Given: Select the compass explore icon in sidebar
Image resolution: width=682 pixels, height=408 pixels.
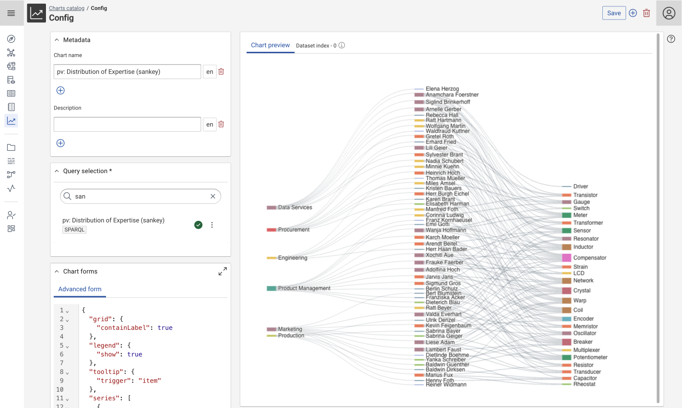Looking at the screenshot, I should pos(11,39).
